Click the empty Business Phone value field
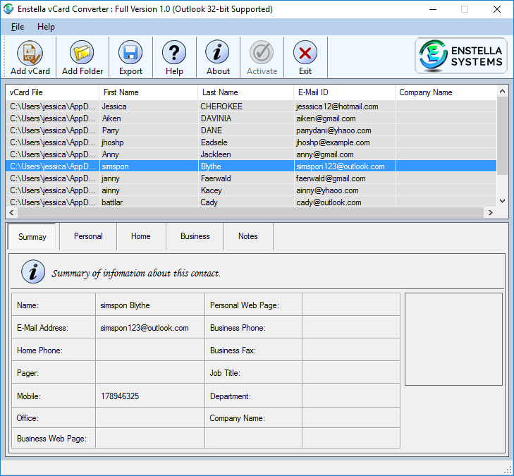This screenshot has height=476, width=514. click(350, 327)
